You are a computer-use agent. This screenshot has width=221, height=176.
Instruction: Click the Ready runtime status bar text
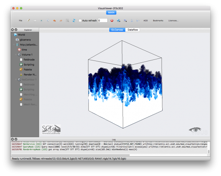coord(69,159)
